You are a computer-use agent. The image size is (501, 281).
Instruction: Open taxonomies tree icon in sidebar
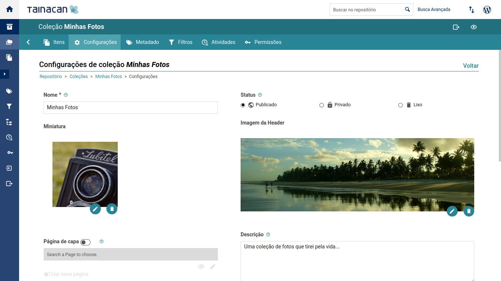click(x=10, y=122)
